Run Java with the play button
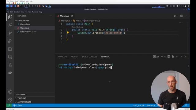This screenshot has height=110, width=196. tap(175, 16)
